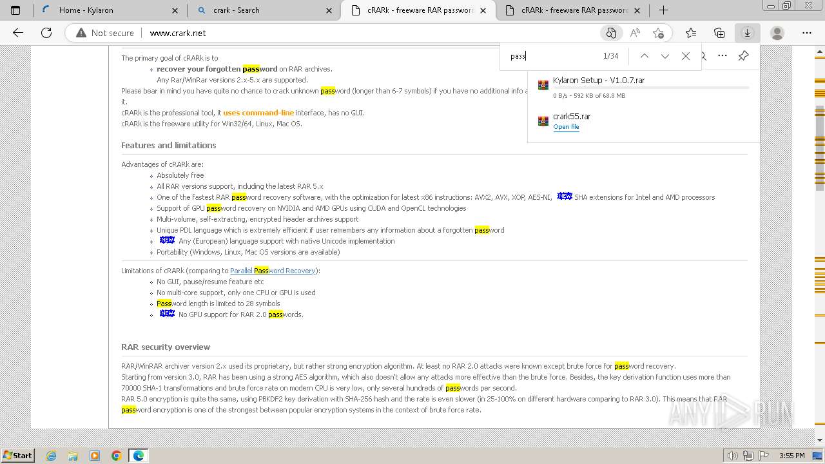Image resolution: width=825 pixels, height=464 pixels.
Task: Click the Microsoft Edge taskbar button
Action: pos(139,456)
